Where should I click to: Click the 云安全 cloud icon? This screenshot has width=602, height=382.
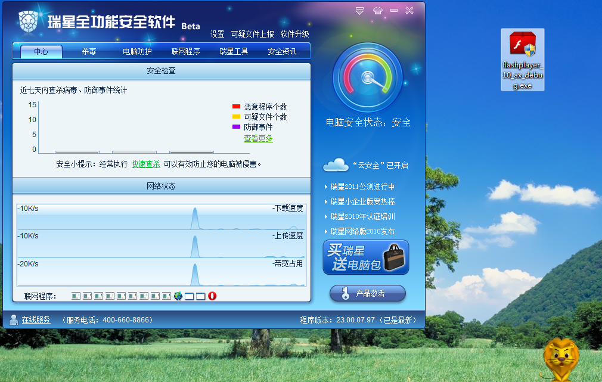(x=336, y=164)
